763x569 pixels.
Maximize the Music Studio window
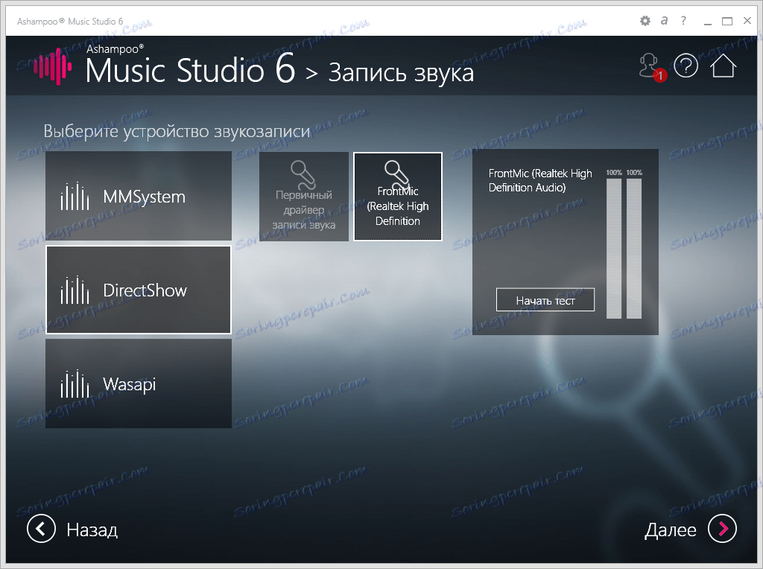tap(727, 21)
